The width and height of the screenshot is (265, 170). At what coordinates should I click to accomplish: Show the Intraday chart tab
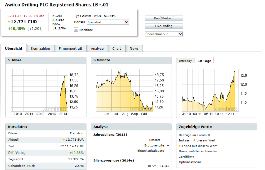click(x=185, y=61)
